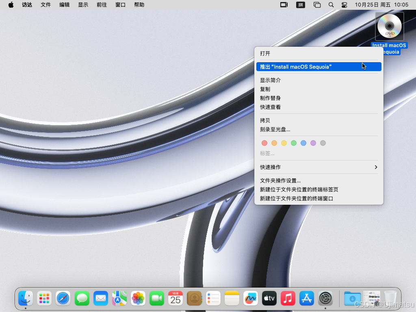
Task: Choose 刻录至光盘... in the context menu
Action: (x=318, y=130)
